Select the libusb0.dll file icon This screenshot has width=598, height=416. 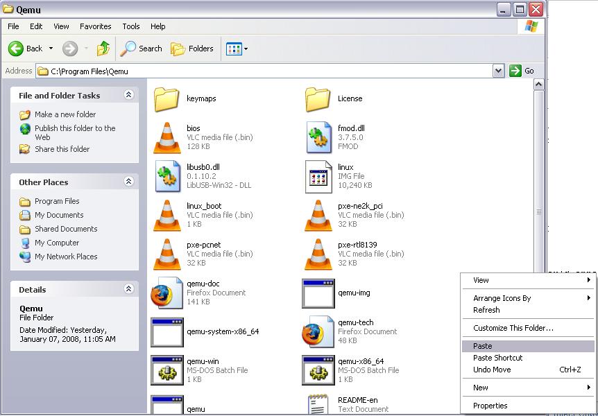click(166, 176)
